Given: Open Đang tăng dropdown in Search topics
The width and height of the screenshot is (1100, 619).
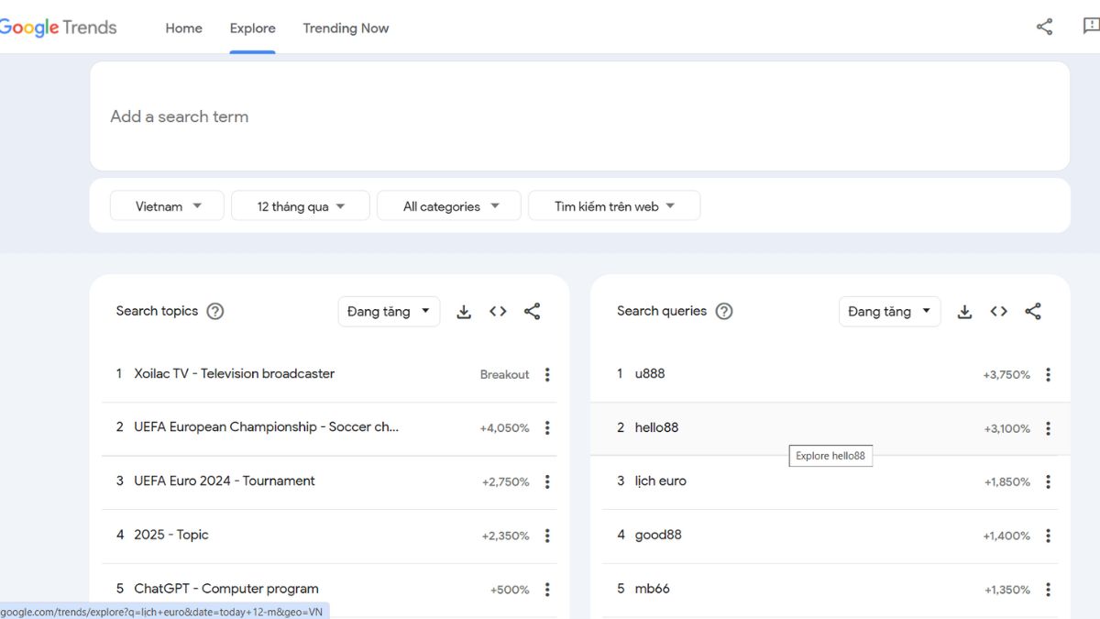Looking at the screenshot, I should click(389, 311).
